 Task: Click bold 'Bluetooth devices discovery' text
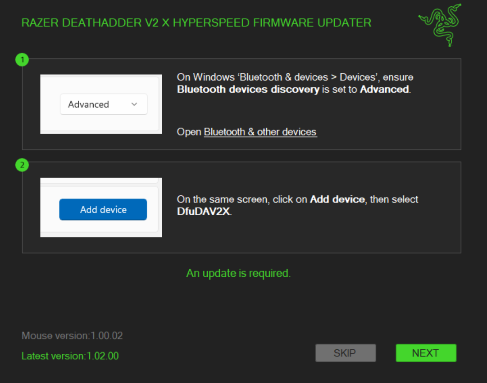coord(248,90)
